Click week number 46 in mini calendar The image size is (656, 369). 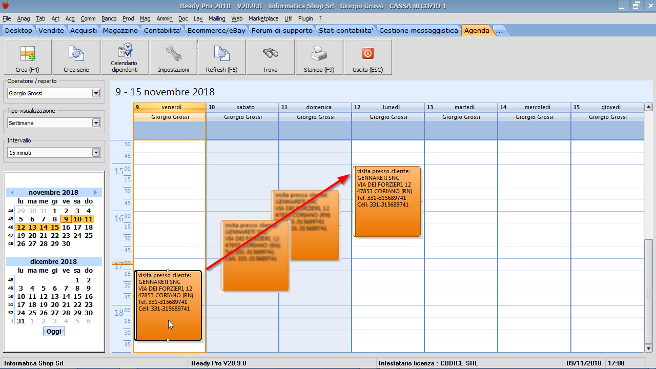click(11, 227)
